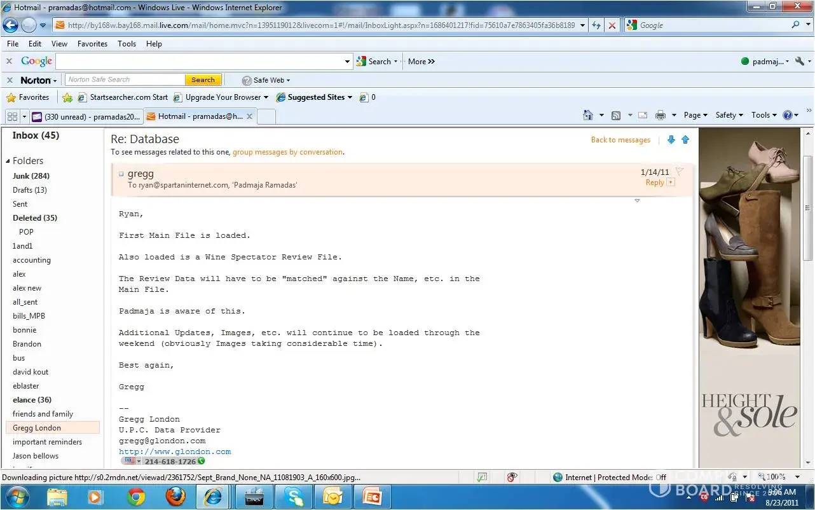Viewport: 815px width, 510px height.
Task: Open the Windows Start menu
Action: coord(17,496)
